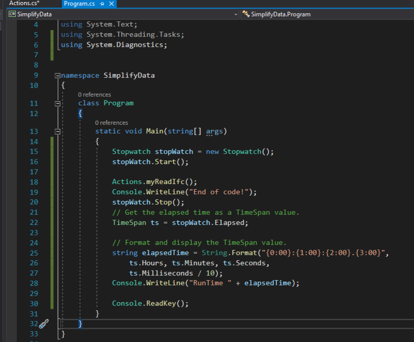This screenshot has width=414, height=342.
Task: Click line number 18 in gutter
Action: [x=34, y=182]
